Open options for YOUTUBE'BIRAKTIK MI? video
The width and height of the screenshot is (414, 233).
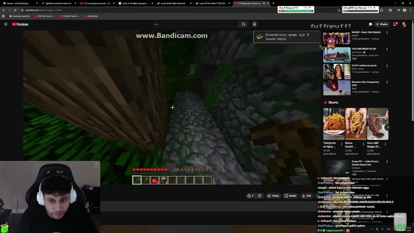click(x=387, y=49)
